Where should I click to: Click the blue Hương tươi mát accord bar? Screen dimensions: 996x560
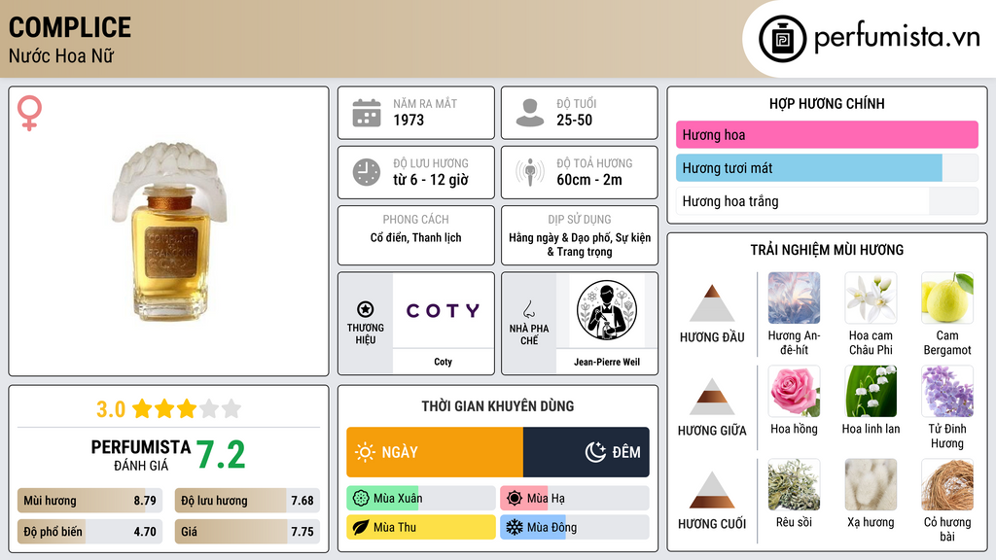click(x=827, y=168)
